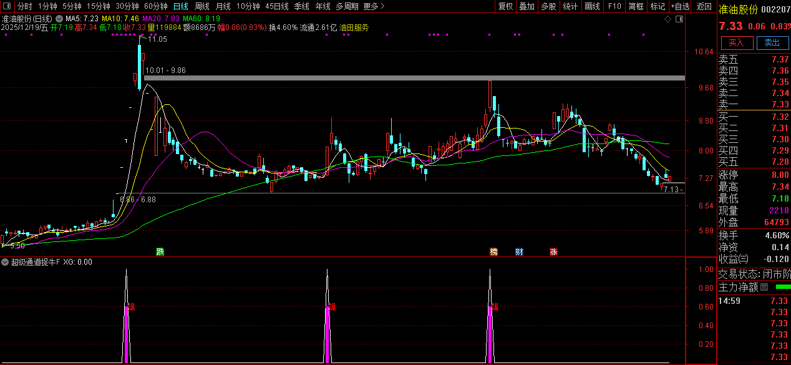Select the 1分钟 period
791x365 pixels.
pos(47,6)
